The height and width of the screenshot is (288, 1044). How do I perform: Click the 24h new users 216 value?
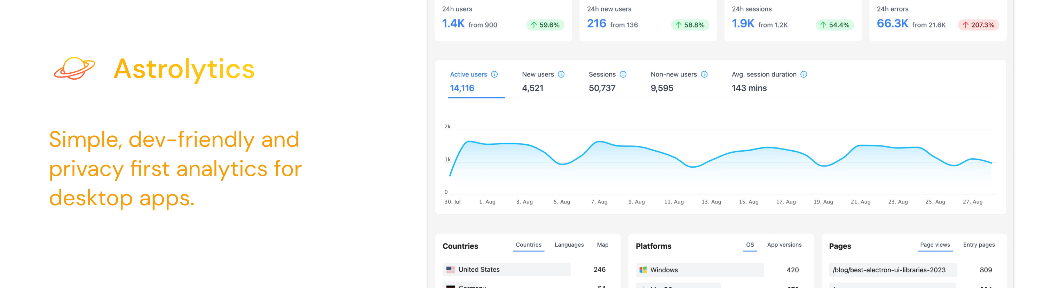[596, 24]
